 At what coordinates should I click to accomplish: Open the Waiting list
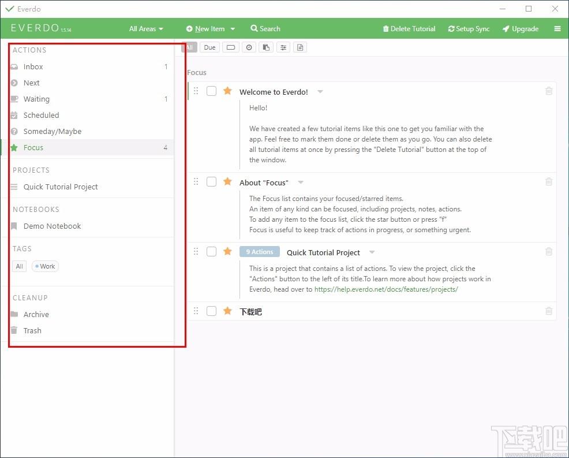click(87, 99)
